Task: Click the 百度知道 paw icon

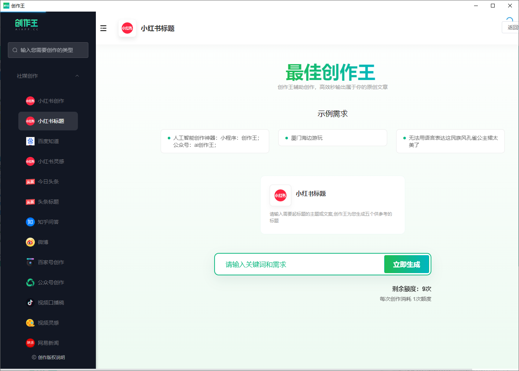Action: (30, 141)
